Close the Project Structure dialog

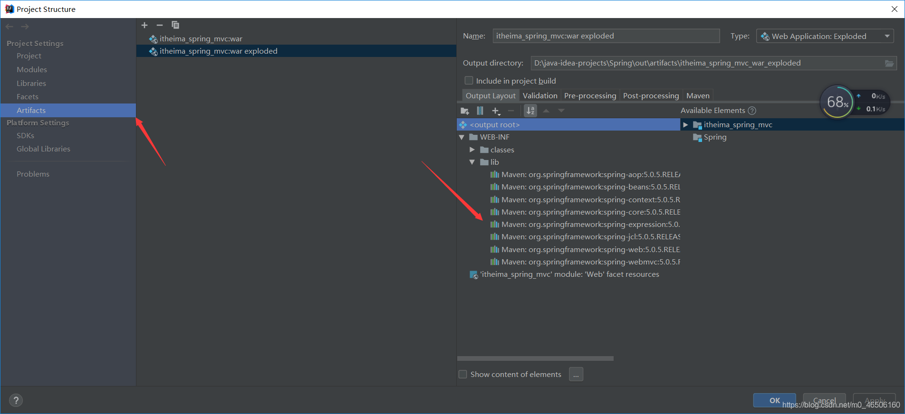894,9
